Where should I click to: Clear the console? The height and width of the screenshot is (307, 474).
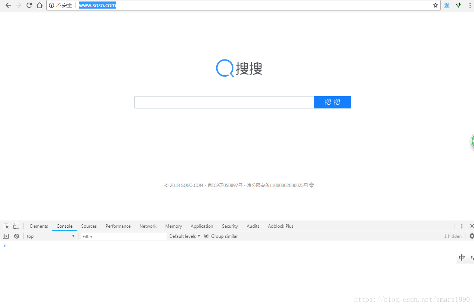pos(16,236)
